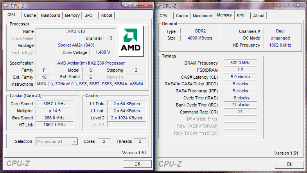Click the CPU-Z title bar icon in right window
Screen dimensions: 307x173
coord(158,6)
